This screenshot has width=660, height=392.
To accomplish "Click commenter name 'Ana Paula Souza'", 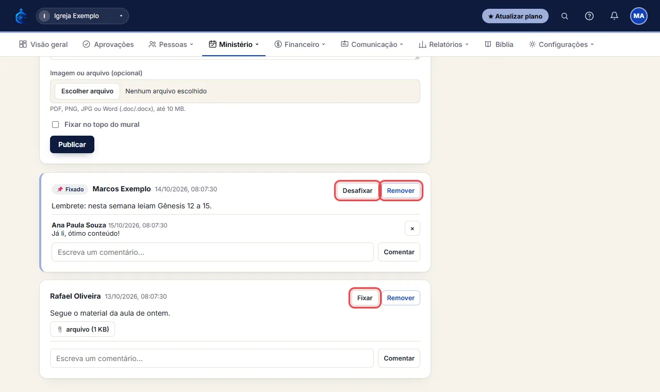I will pos(79,225).
